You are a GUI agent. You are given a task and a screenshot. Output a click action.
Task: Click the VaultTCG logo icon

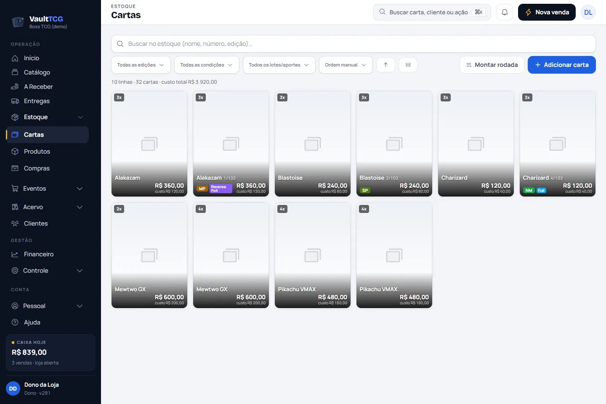tap(18, 22)
